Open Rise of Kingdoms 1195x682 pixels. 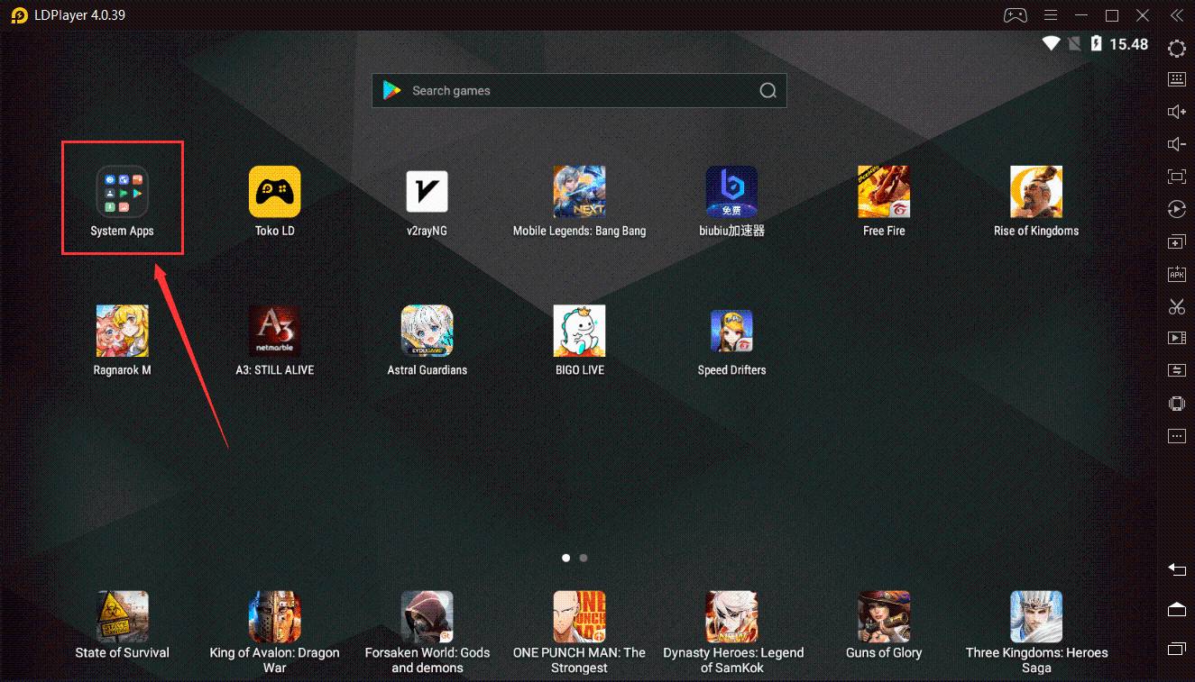pyautogui.click(x=1036, y=191)
